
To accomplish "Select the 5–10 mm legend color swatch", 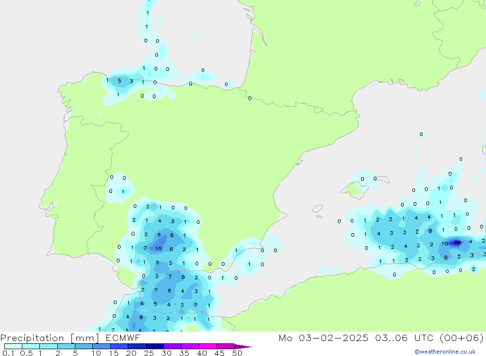I will tap(84, 346).
